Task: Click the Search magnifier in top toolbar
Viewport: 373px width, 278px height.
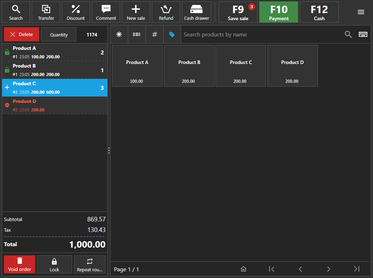Action: [x=16, y=12]
